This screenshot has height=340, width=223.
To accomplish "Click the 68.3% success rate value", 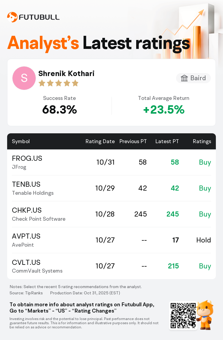I will [x=59, y=110].
